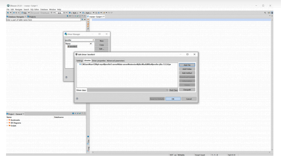This screenshot has height=166, width=281.
Task: Click the SQL editor toolbar button
Action: 24,12
